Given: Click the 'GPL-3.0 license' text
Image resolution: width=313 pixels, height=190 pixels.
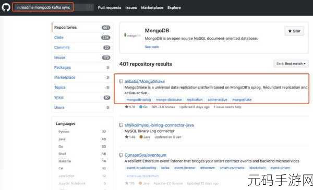Looking at the screenshot, I should point(163,107).
